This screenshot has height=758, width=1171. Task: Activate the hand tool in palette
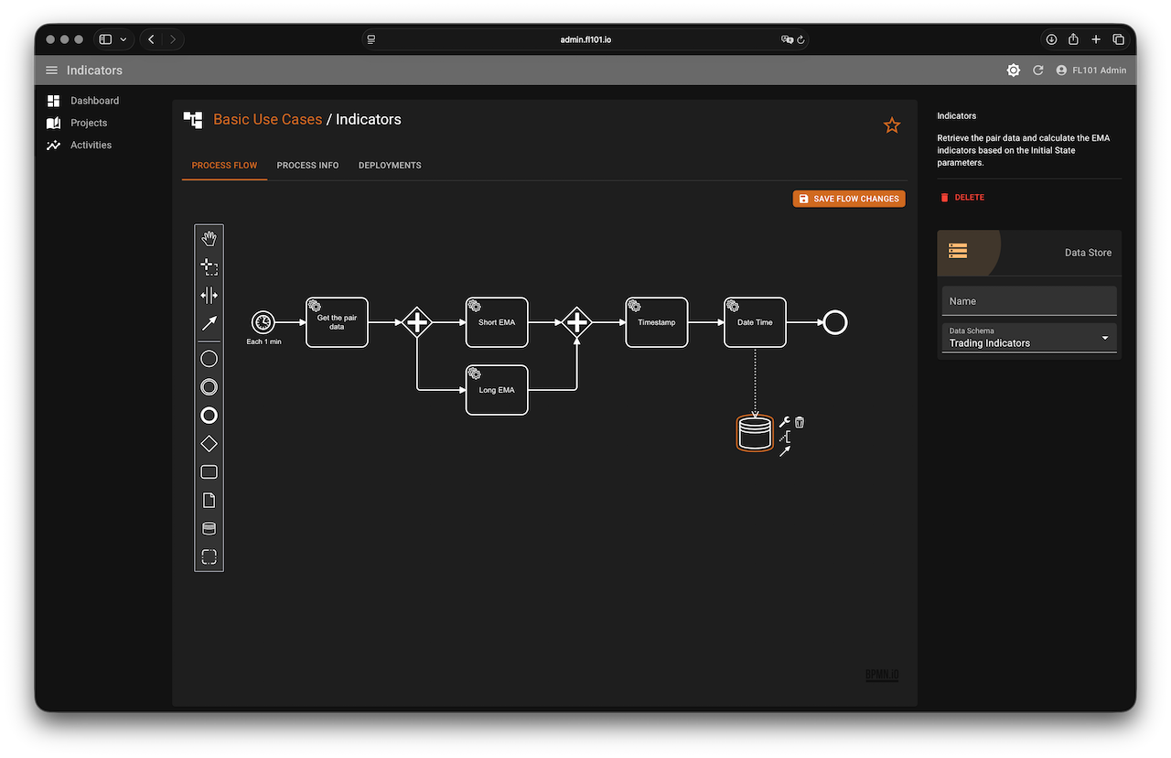point(209,239)
